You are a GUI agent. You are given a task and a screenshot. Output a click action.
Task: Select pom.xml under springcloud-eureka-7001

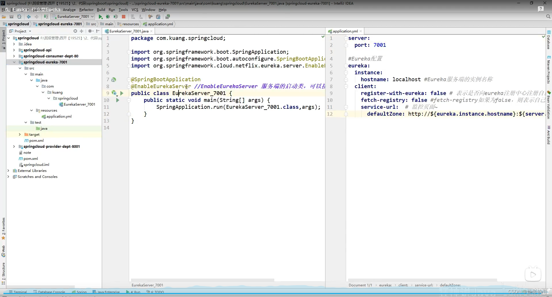click(34, 141)
